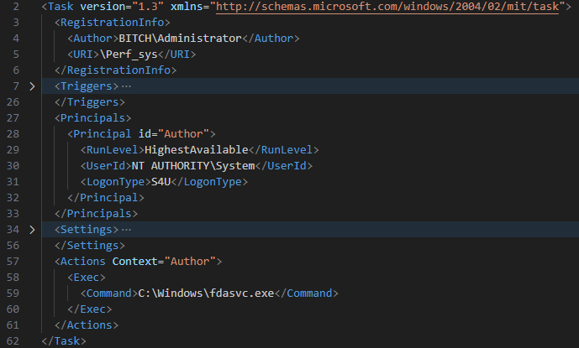Click the HighestAvailable RunLevel value
This screenshot has height=348, width=579.
pos(196,150)
